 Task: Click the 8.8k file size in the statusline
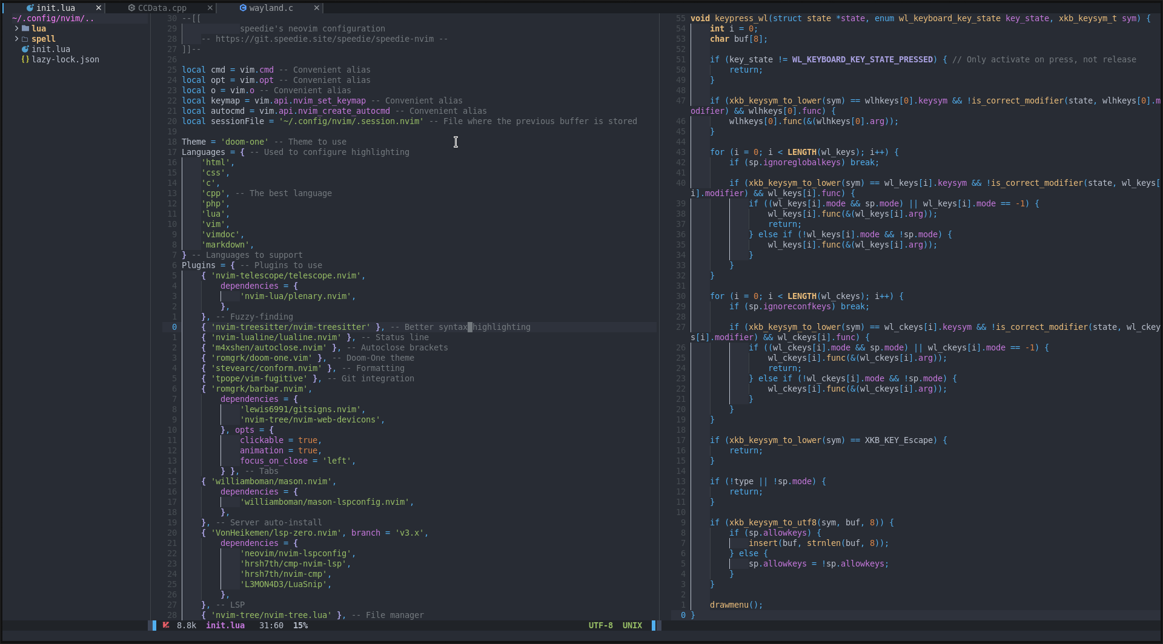tap(187, 625)
